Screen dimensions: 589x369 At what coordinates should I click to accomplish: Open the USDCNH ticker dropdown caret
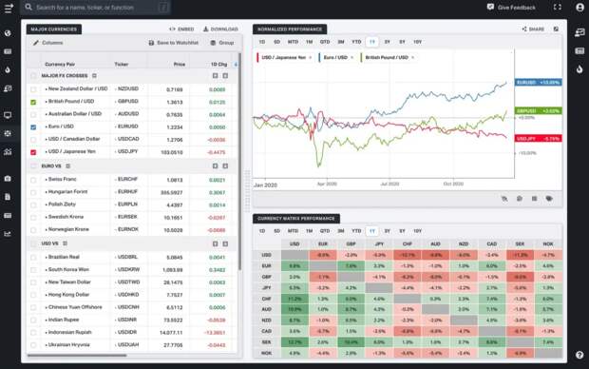coord(116,308)
